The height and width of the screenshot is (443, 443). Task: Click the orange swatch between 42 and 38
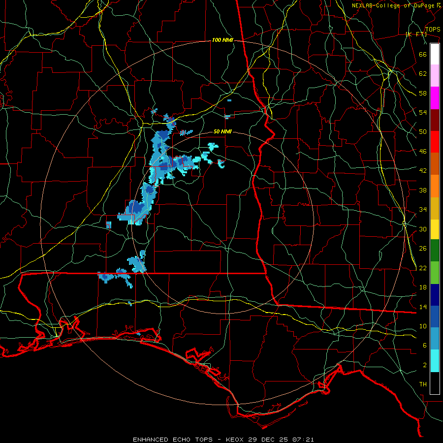click(x=435, y=186)
